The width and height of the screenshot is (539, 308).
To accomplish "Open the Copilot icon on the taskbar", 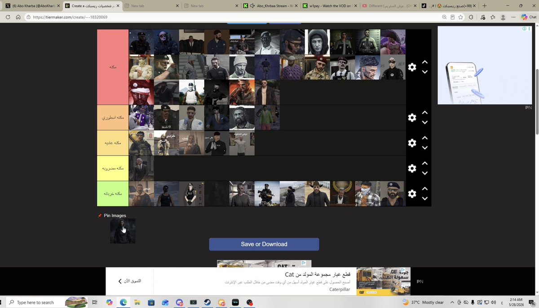I will point(109,303).
